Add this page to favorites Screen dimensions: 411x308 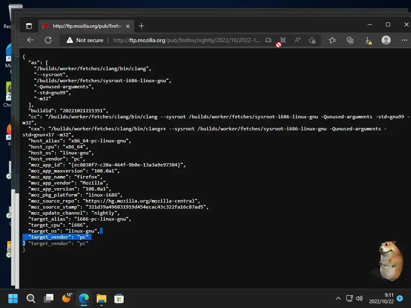[312, 40]
